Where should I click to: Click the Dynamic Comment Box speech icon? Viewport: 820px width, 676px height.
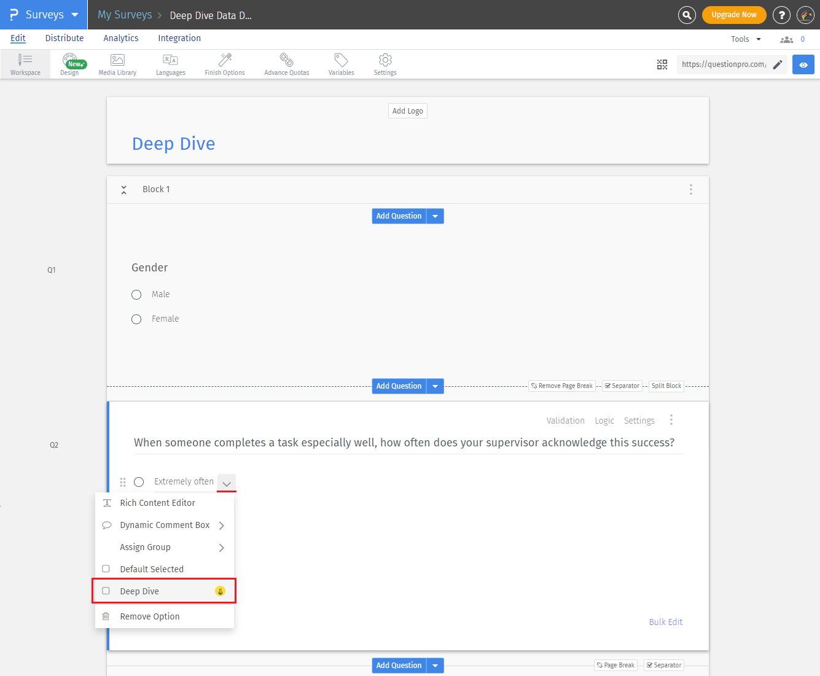(107, 525)
